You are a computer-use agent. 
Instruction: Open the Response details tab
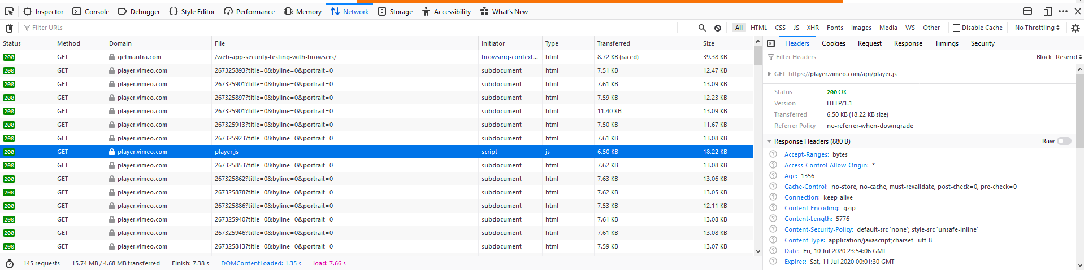pyautogui.click(x=908, y=43)
